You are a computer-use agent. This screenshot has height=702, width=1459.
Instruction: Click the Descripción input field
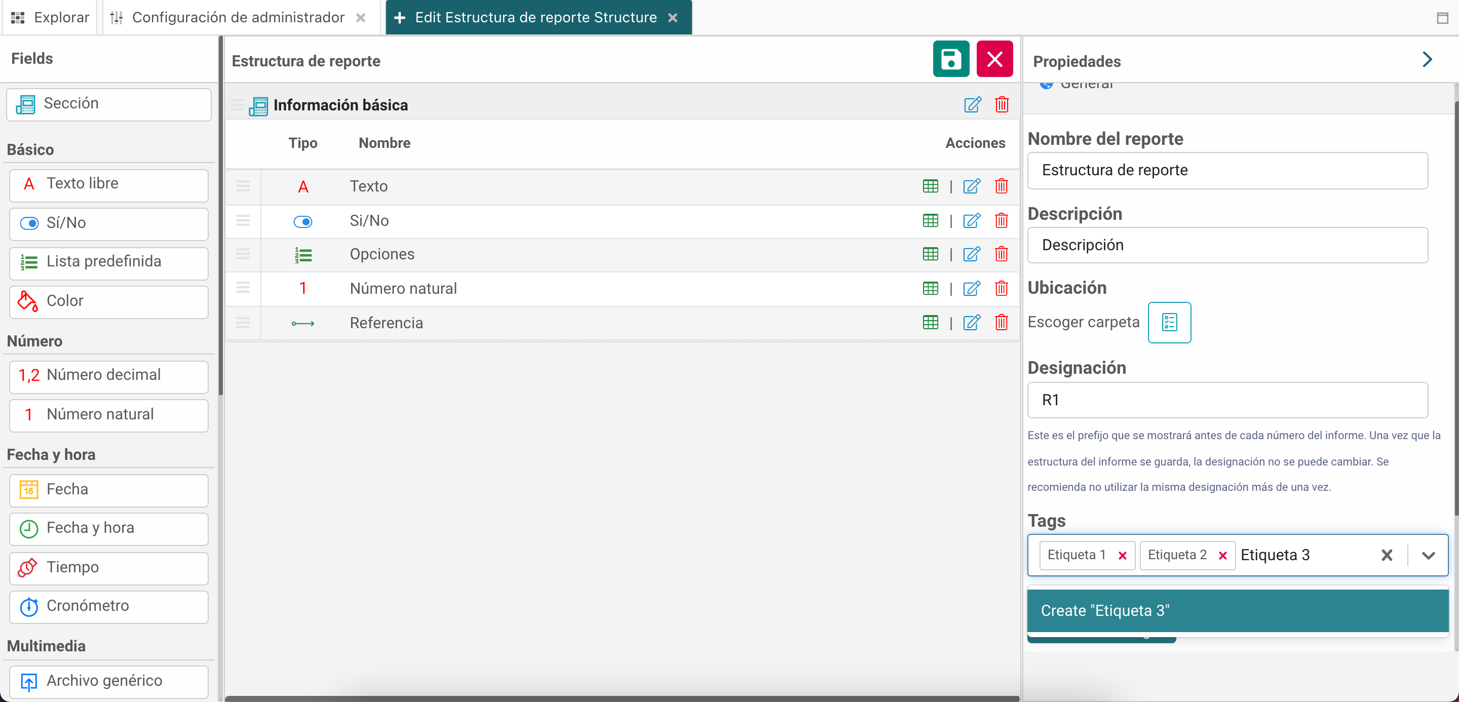1227,245
